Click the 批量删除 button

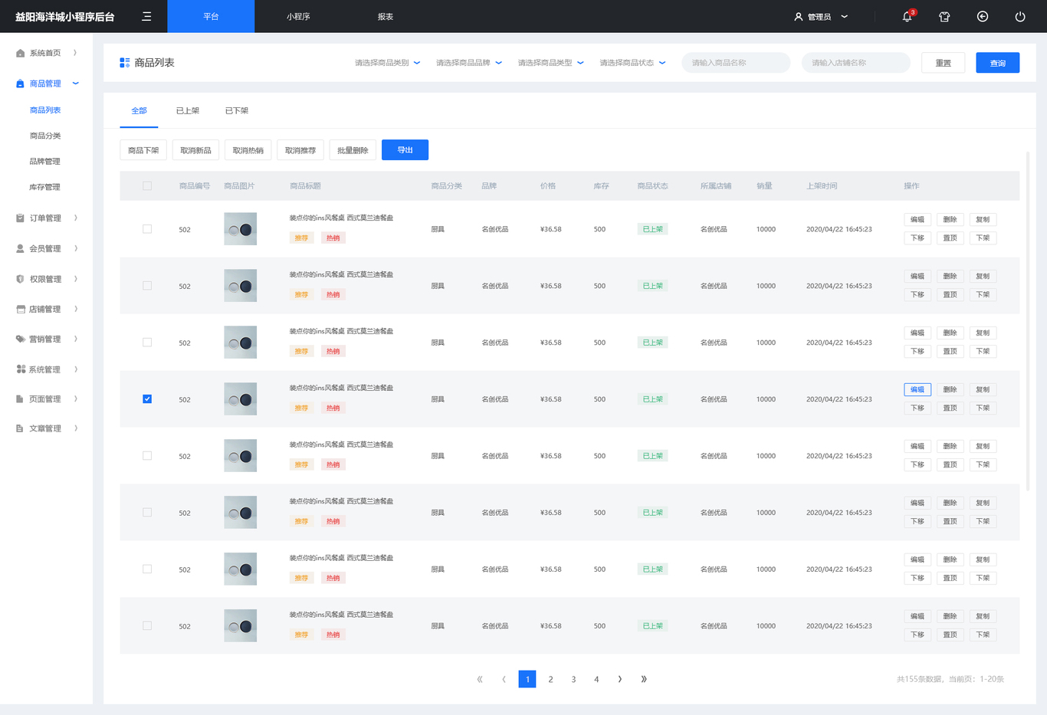pyautogui.click(x=353, y=150)
